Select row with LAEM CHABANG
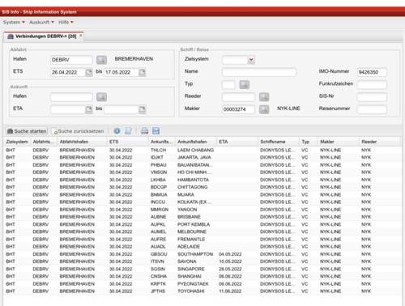This screenshot has height=306, width=405. point(202,150)
